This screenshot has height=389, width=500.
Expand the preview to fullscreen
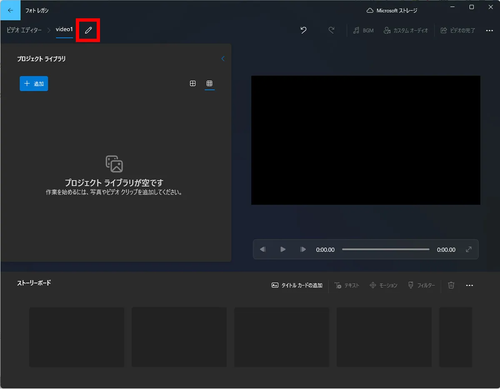pos(468,249)
